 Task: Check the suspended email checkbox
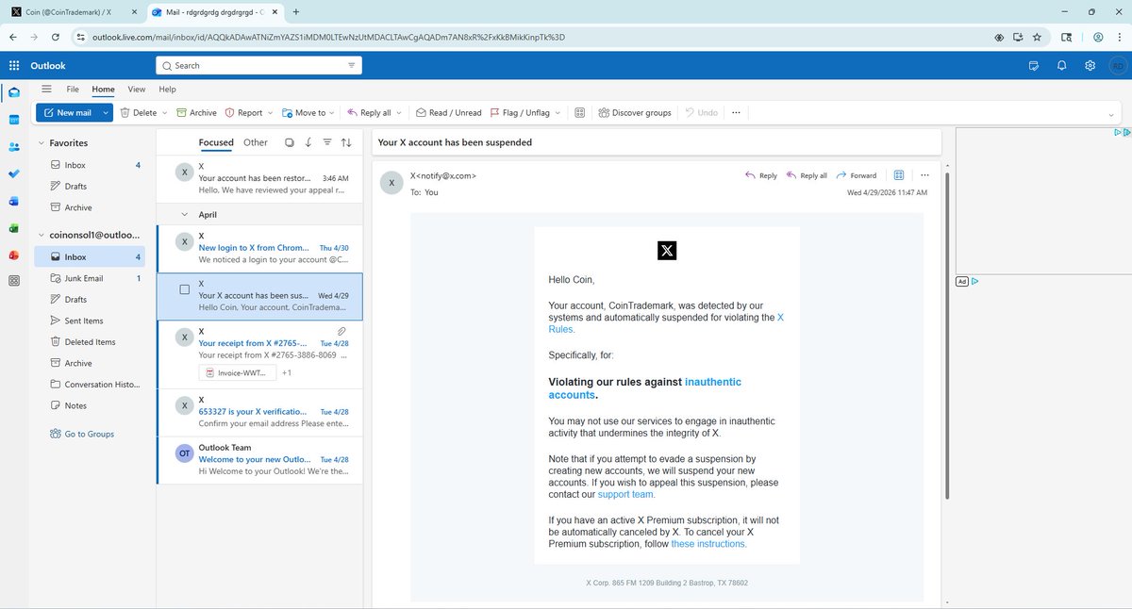coord(185,289)
